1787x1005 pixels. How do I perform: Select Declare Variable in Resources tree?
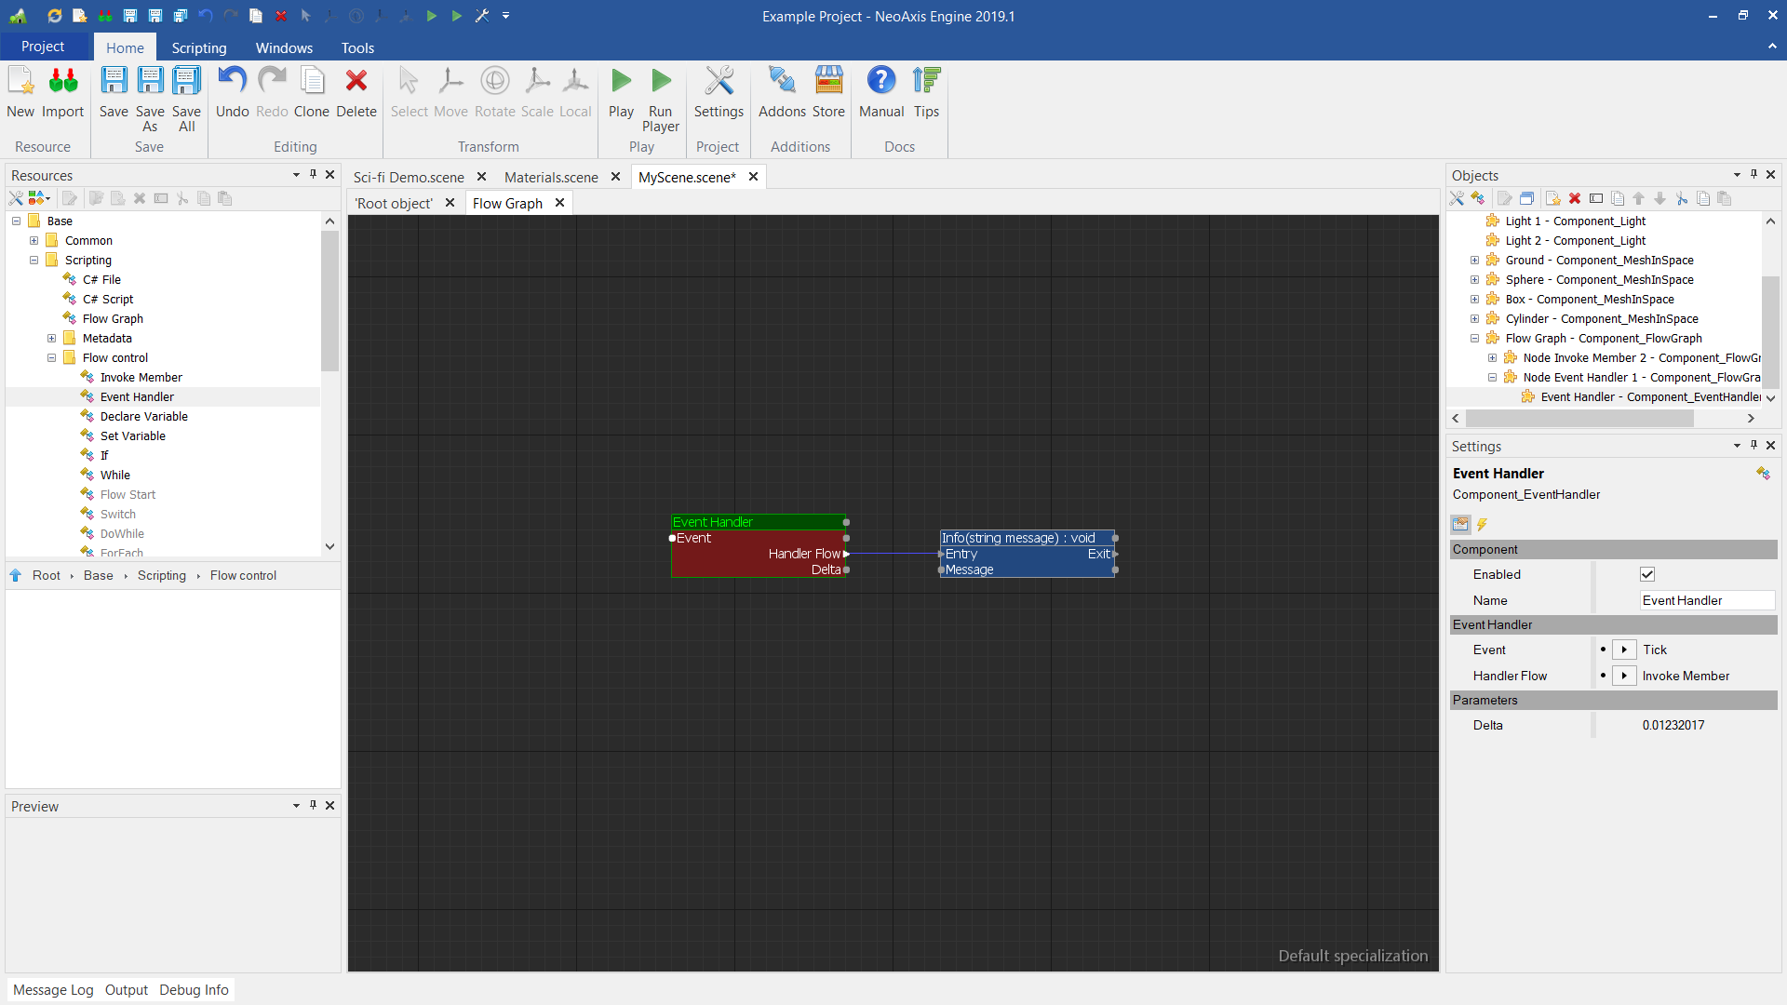pos(143,416)
